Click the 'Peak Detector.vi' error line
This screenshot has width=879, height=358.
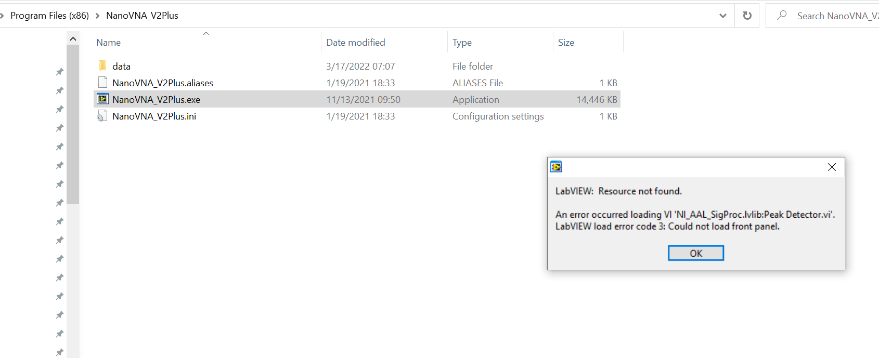[x=695, y=214]
